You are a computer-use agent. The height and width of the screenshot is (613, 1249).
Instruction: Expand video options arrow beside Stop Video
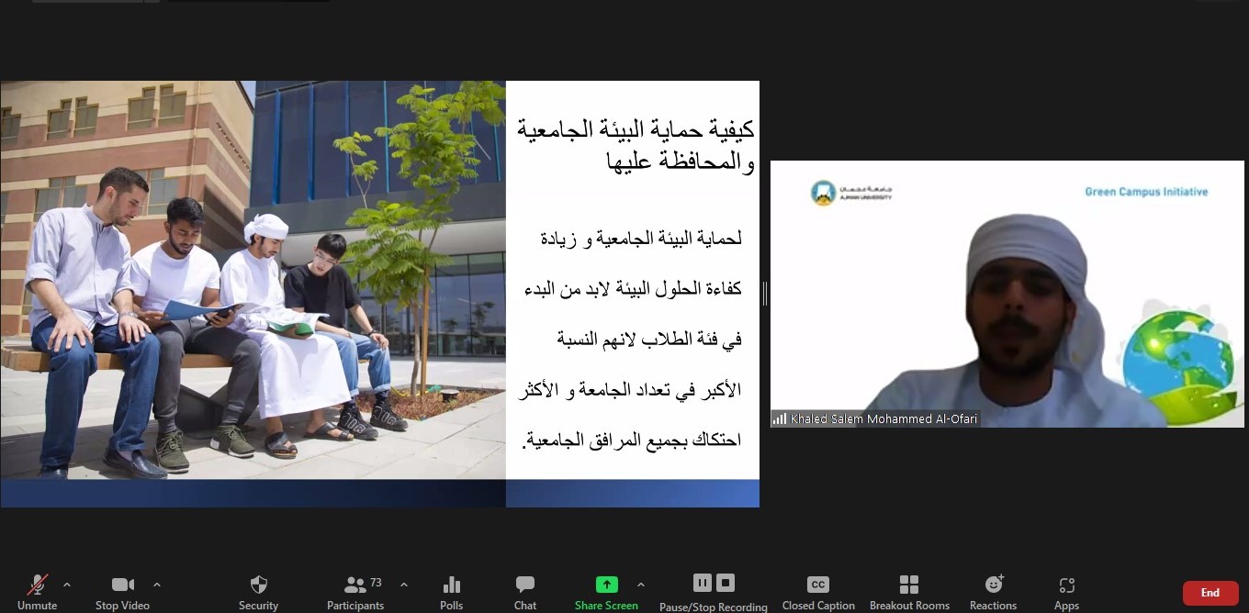pyautogui.click(x=156, y=585)
